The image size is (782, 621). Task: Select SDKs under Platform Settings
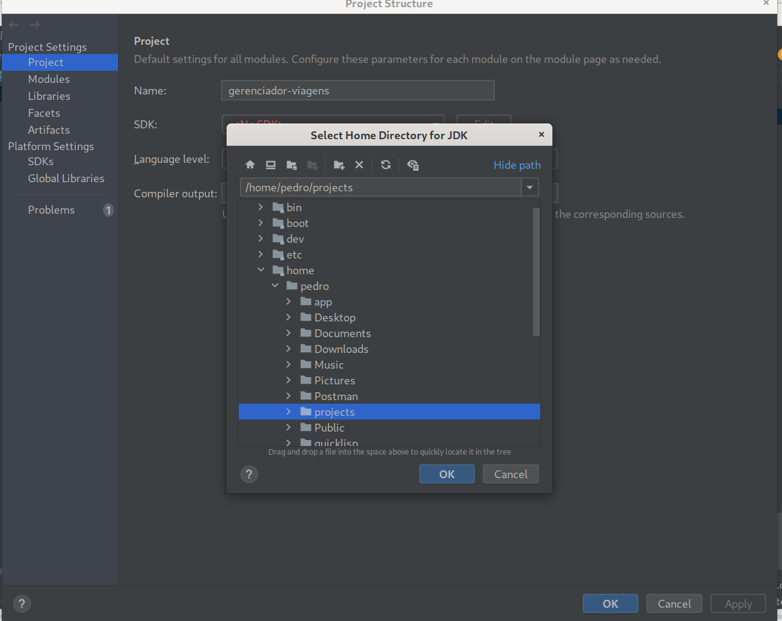41,162
